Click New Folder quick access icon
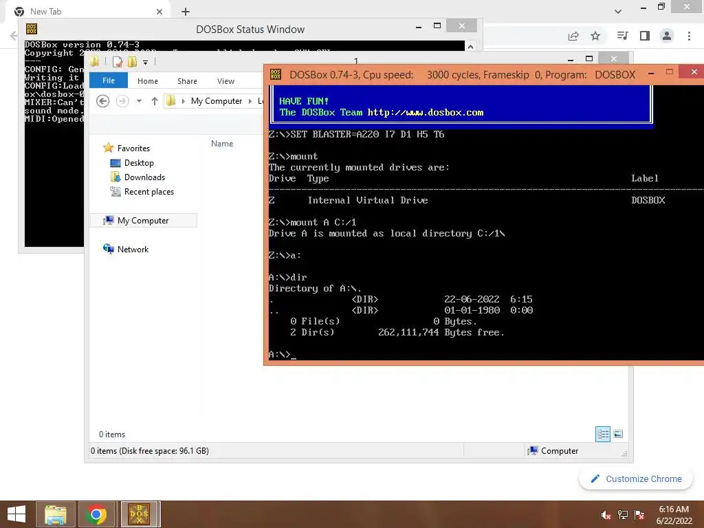704x528 pixels. (132, 62)
